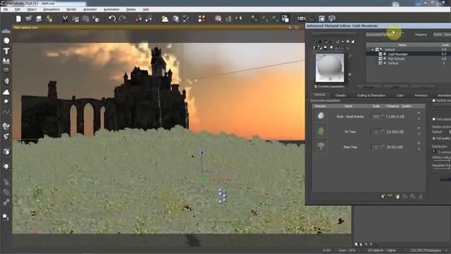Click the Rock - Small Granite presence value
451x254 pixels.
[395, 116]
